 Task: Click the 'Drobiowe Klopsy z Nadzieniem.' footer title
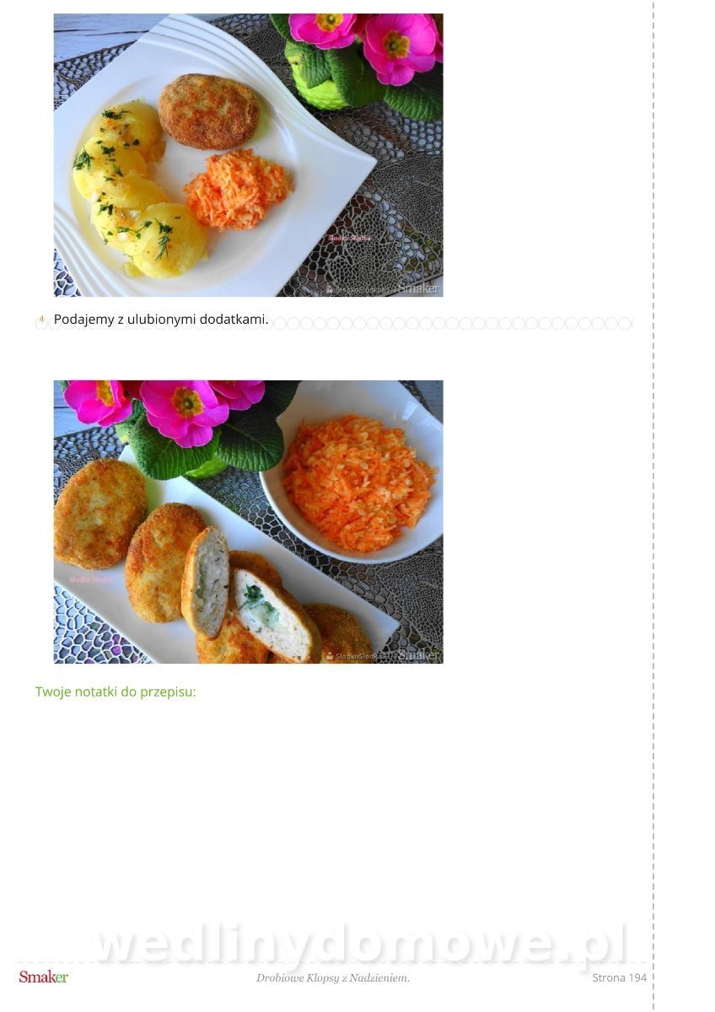[x=333, y=977]
